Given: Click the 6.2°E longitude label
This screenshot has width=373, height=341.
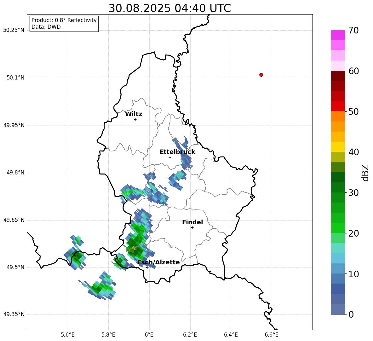Looking at the screenshot, I should pyautogui.click(x=190, y=335).
